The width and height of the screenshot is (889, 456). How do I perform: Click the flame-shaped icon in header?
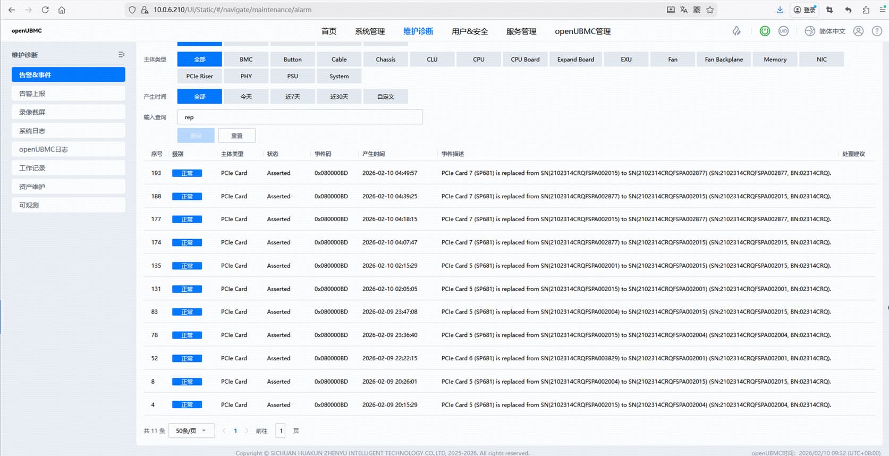736,31
